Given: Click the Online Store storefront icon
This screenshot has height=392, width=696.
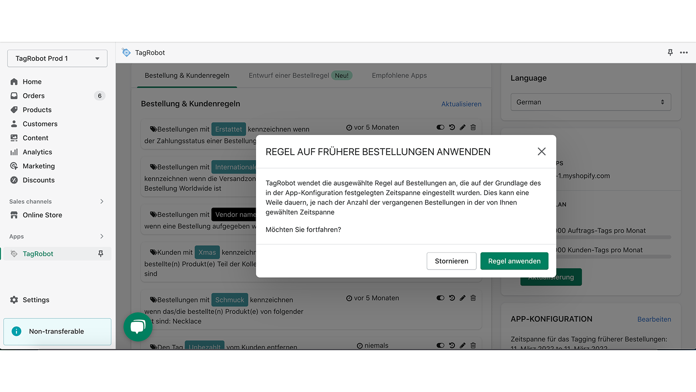Looking at the screenshot, I should 14,215.
